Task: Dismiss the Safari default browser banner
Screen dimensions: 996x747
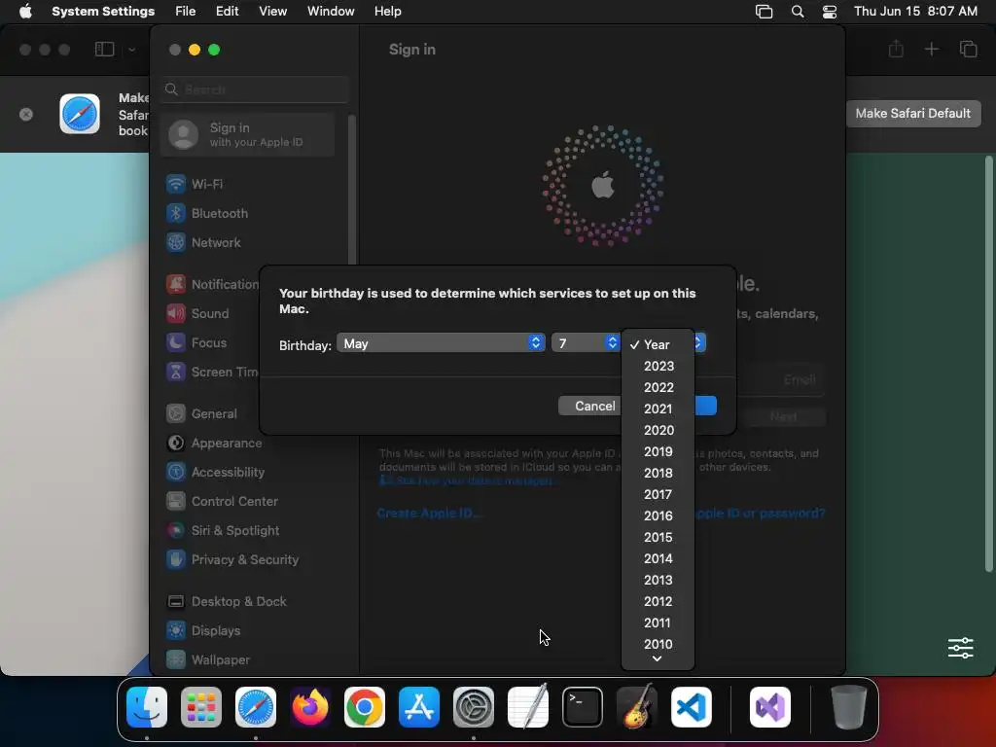Action: pos(26,115)
